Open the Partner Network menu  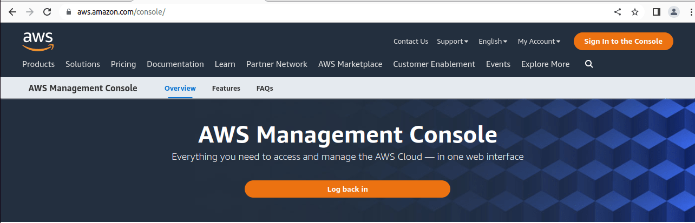pyautogui.click(x=277, y=64)
